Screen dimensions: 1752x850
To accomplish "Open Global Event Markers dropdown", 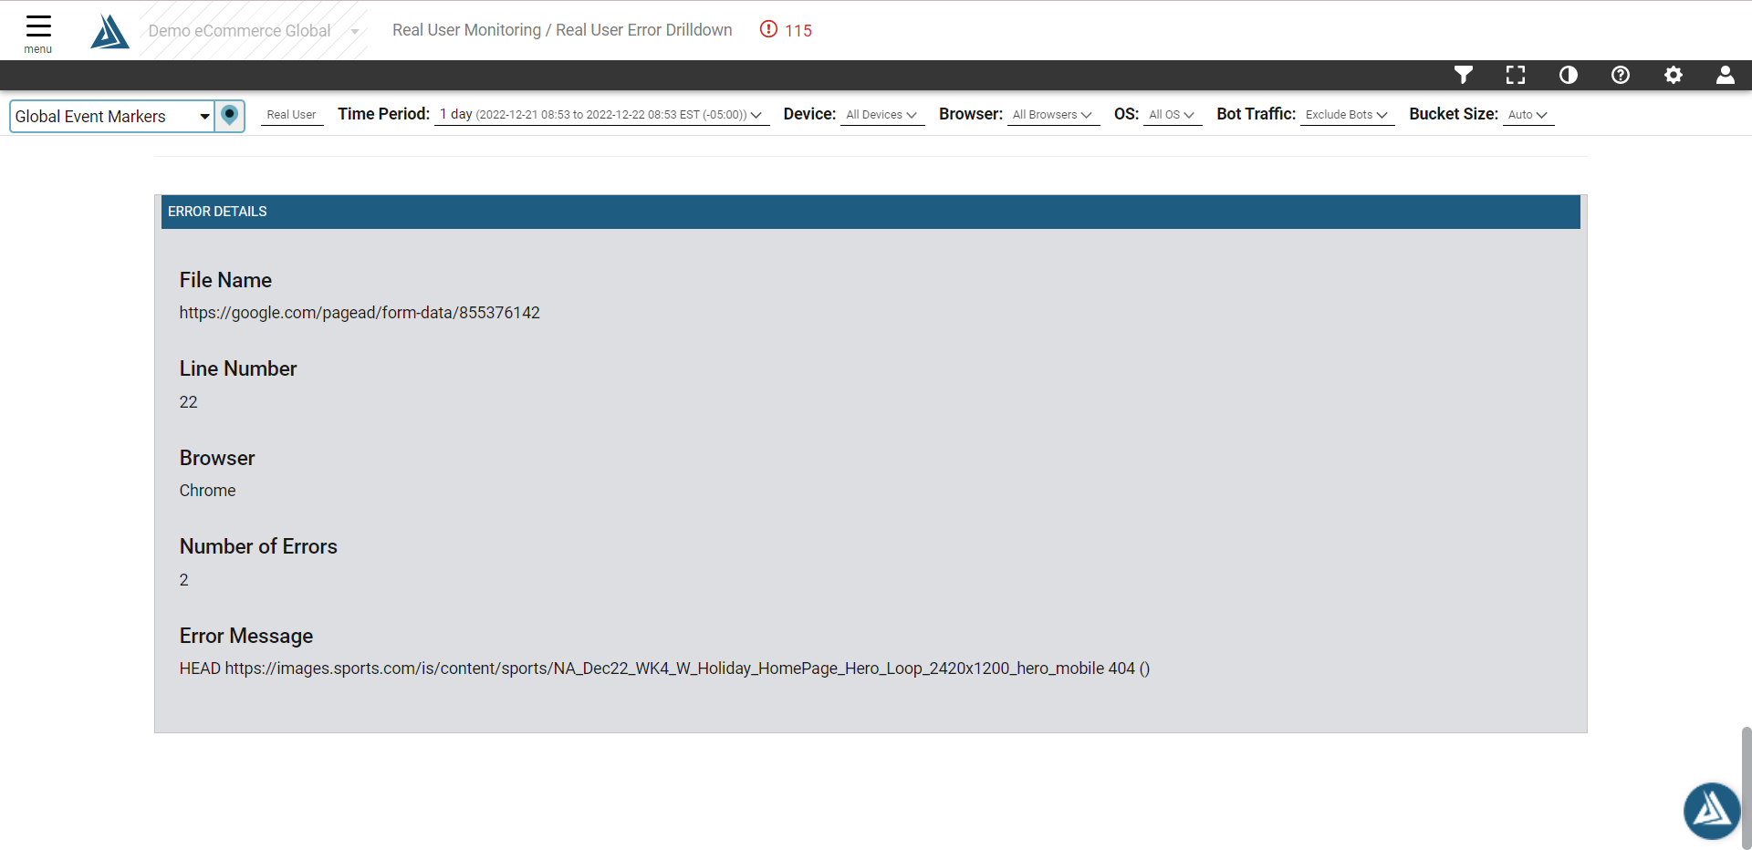I will [x=112, y=116].
